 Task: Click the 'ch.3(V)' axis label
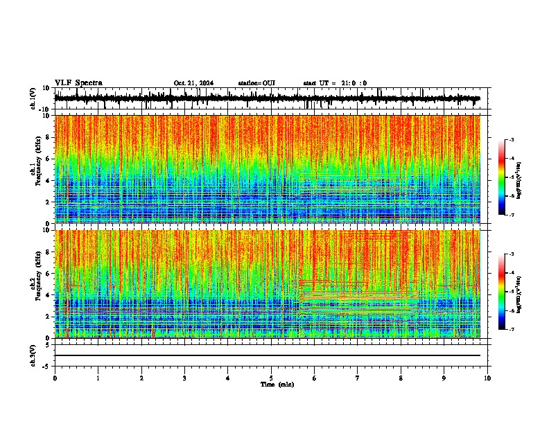point(33,355)
